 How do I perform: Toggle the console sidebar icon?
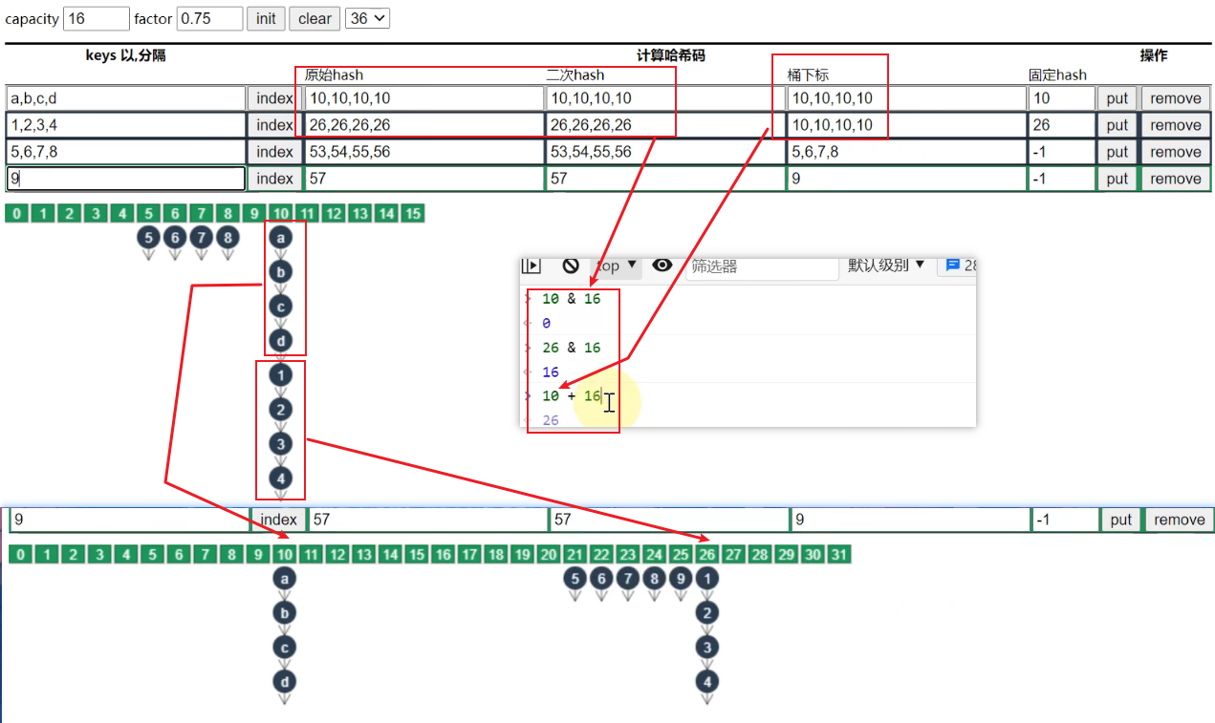pyautogui.click(x=532, y=266)
